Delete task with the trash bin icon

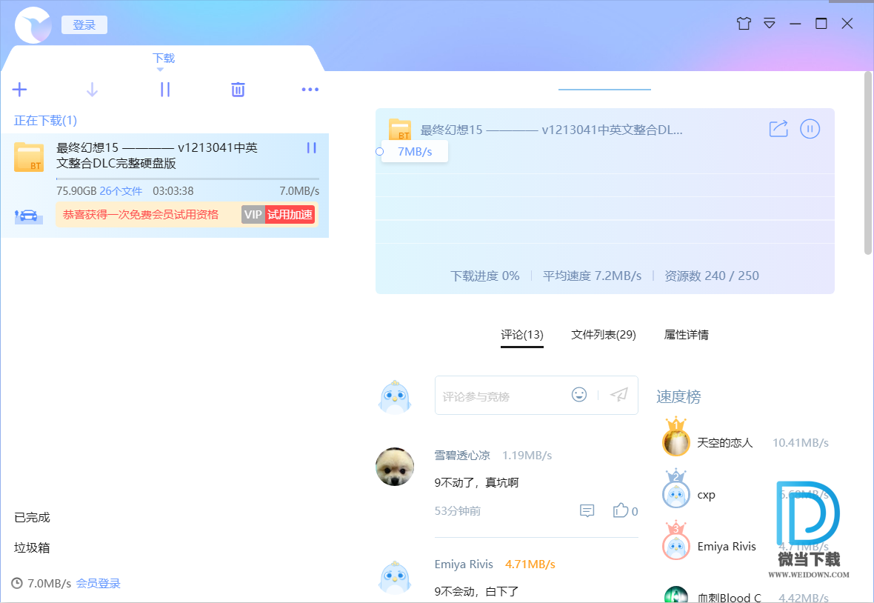tap(238, 89)
